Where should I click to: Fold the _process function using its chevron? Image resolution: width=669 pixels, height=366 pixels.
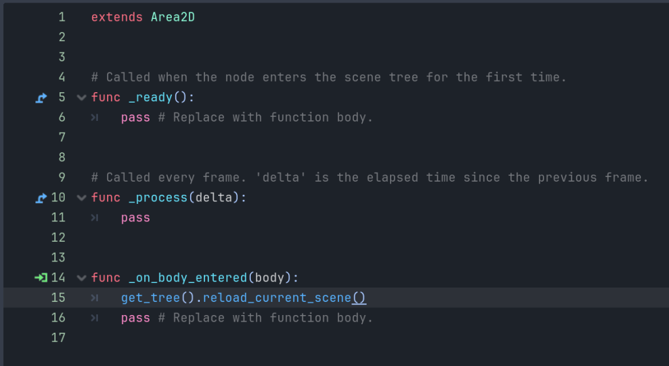(x=82, y=197)
